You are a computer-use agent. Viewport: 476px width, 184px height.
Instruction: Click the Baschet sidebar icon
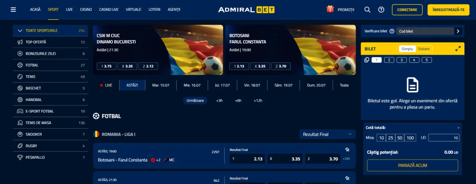[20, 88]
